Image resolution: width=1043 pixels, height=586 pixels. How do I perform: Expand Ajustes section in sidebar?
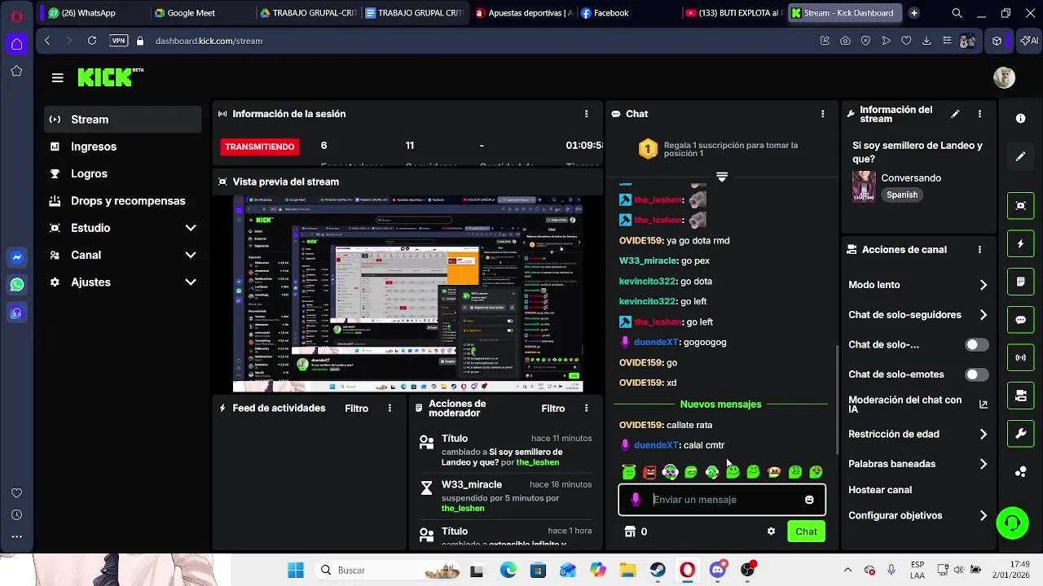(122, 282)
